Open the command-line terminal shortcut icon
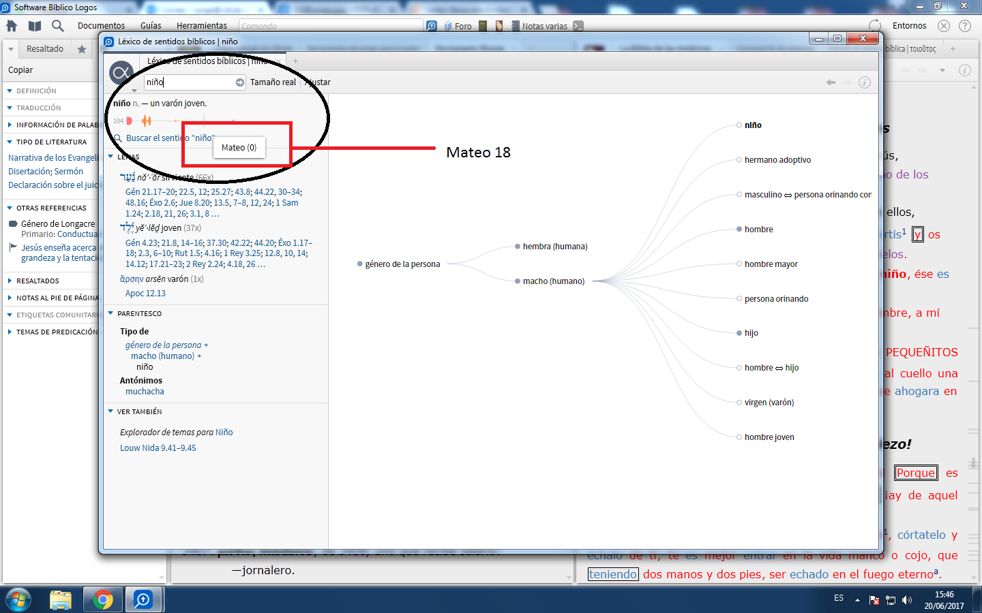Image resolution: width=982 pixels, height=613 pixels. [578, 26]
